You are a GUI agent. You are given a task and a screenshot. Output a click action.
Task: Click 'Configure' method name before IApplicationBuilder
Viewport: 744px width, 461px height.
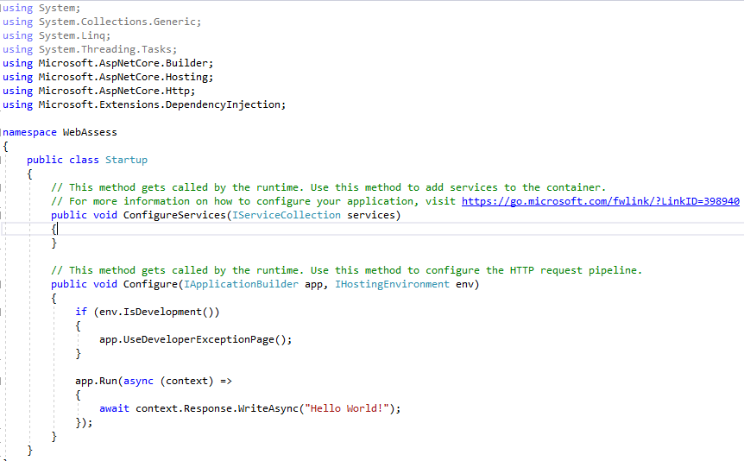click(x=150, y=284)
